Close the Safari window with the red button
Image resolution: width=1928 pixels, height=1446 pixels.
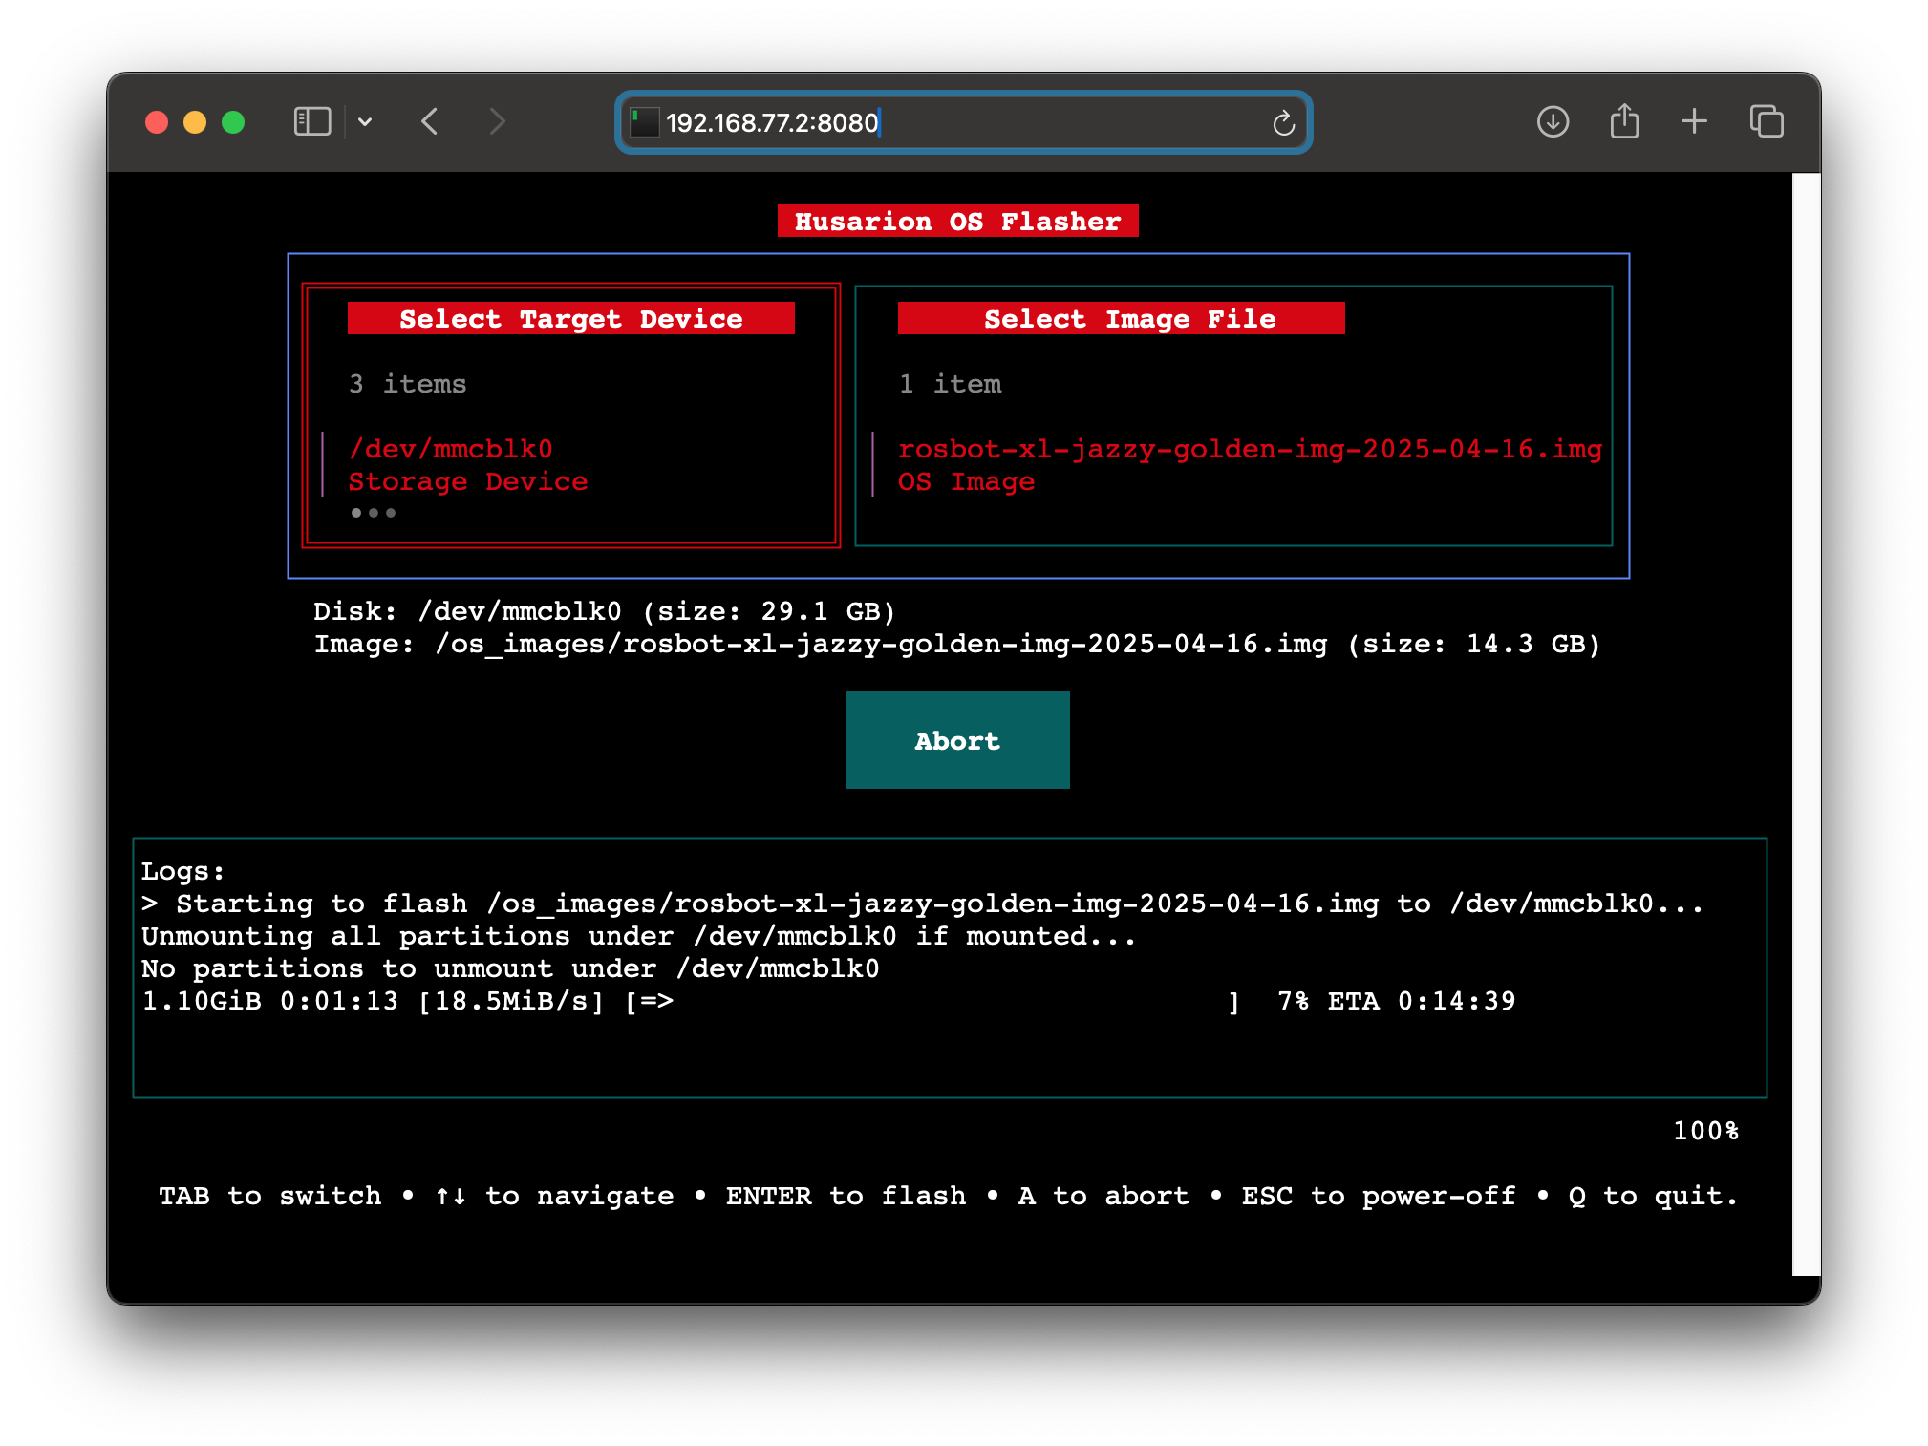157,122
